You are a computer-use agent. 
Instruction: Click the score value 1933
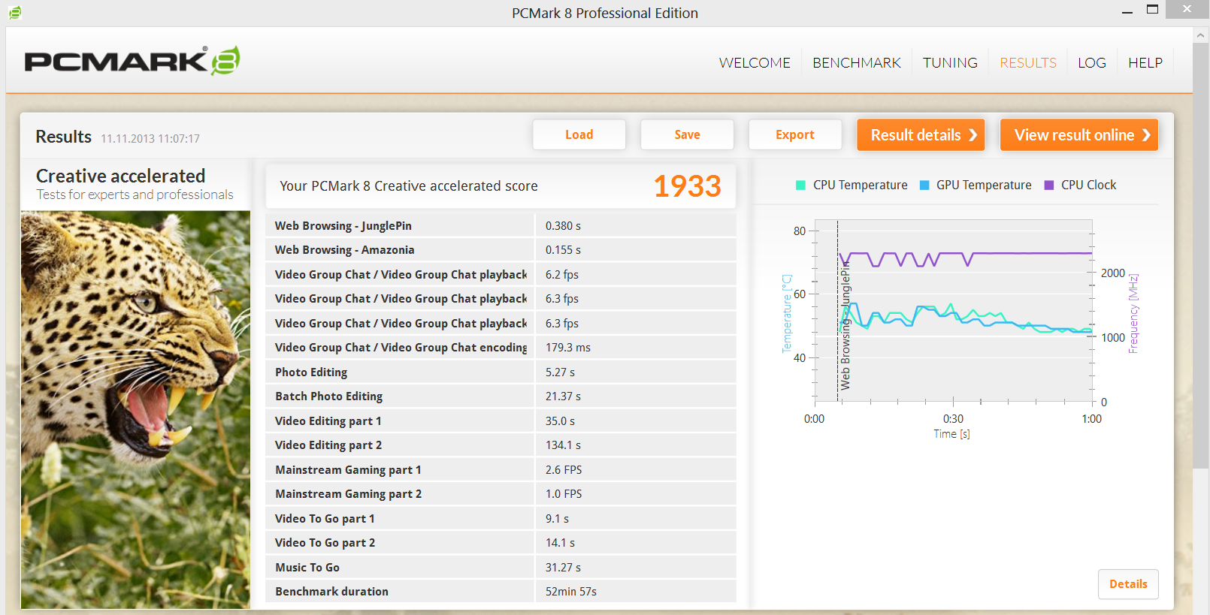(x=687, y=186)
